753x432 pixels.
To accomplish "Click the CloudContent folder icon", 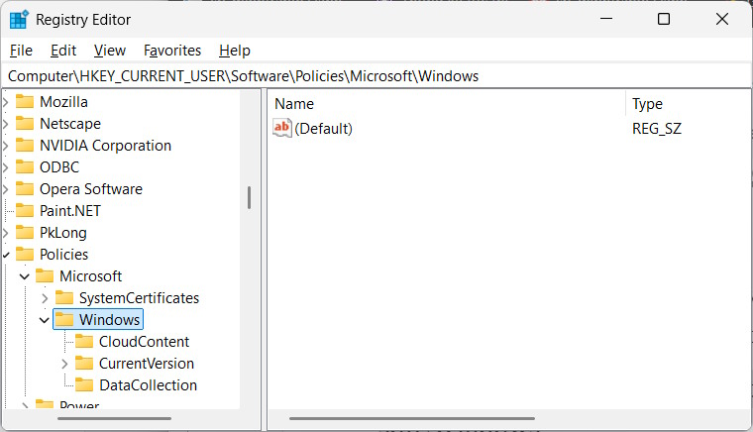I will 84,342.
